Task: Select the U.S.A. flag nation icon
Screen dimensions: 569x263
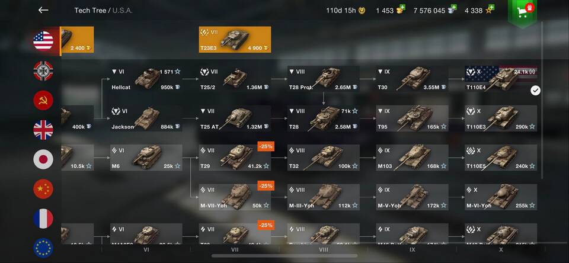Action: [43, 41]
